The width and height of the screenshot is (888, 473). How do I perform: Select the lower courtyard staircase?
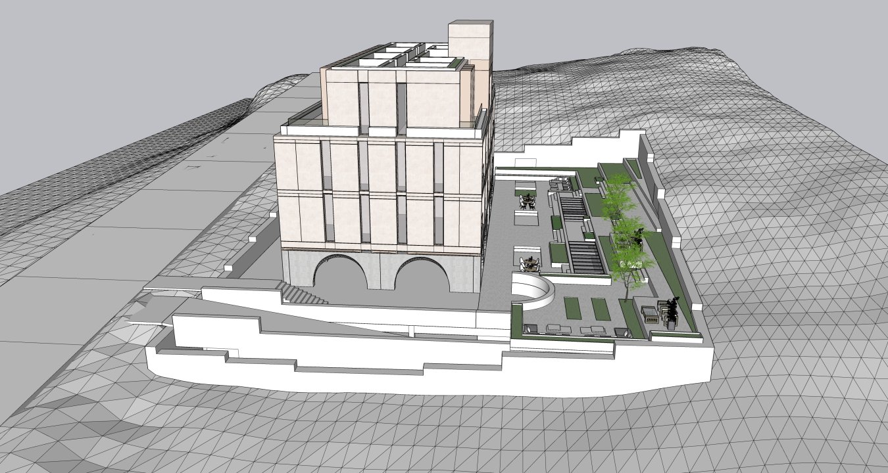coord(585,256)
